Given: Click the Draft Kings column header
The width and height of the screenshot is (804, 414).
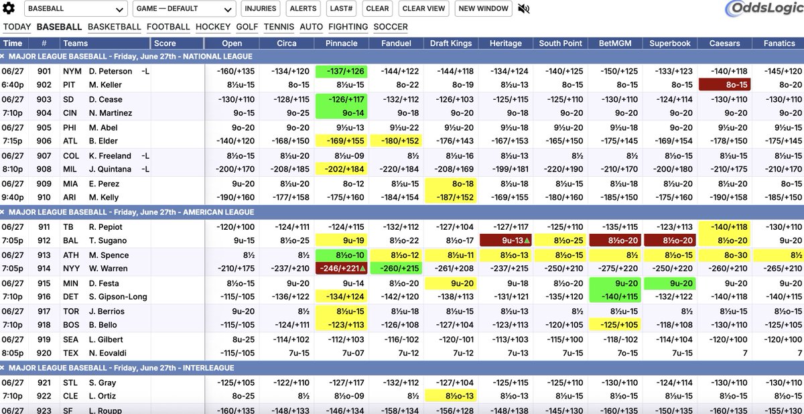Looking at the screenshot, I should click(450, 44).
